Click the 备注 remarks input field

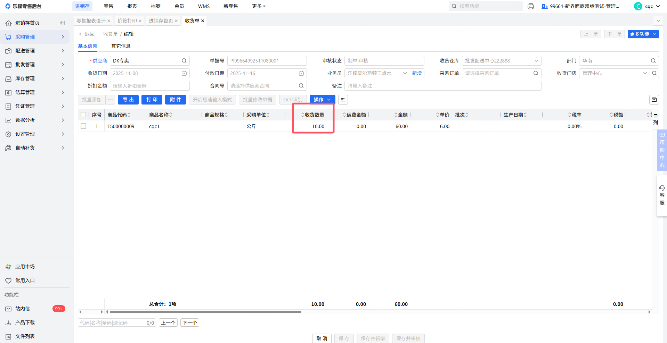442,86
